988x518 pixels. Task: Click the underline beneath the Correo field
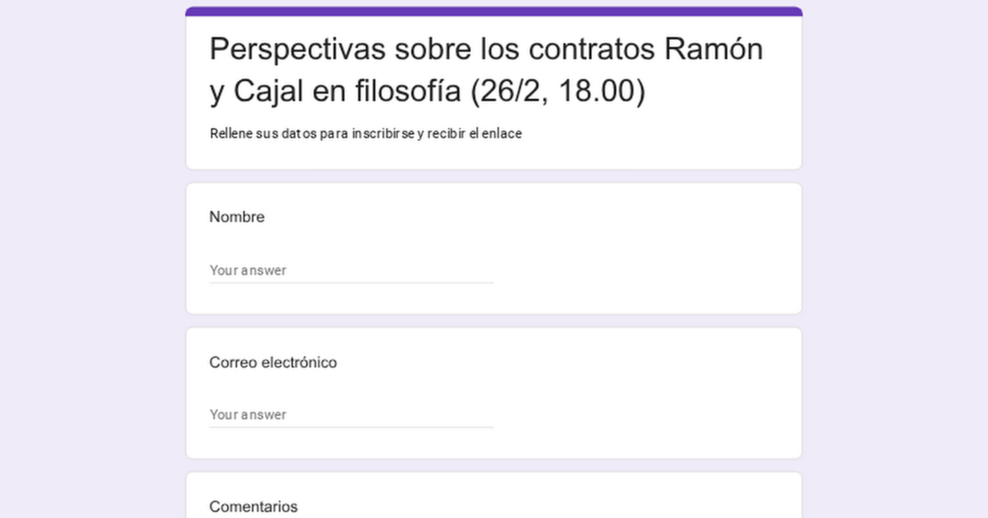351,427
